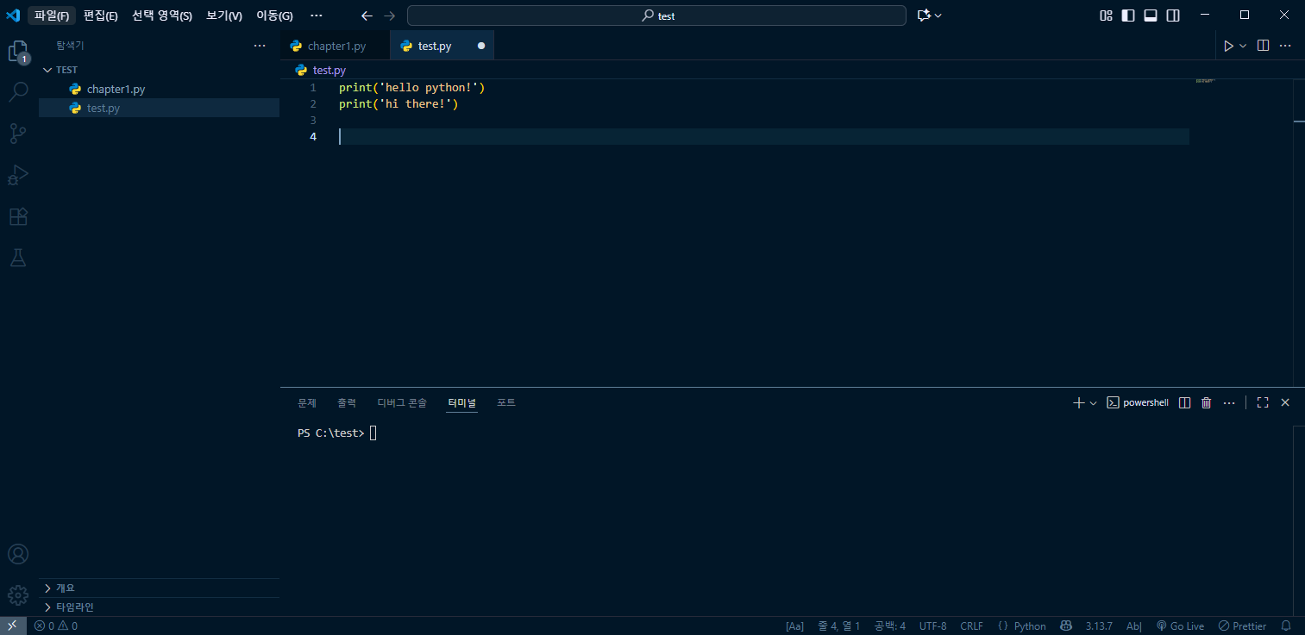1305x635 pixels.
Task: Open the 선택 영역(S) menu
Action: (x=162, y=16)
